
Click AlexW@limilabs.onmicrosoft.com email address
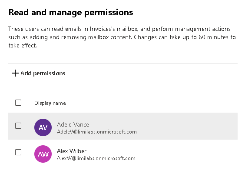coord(96,158)
